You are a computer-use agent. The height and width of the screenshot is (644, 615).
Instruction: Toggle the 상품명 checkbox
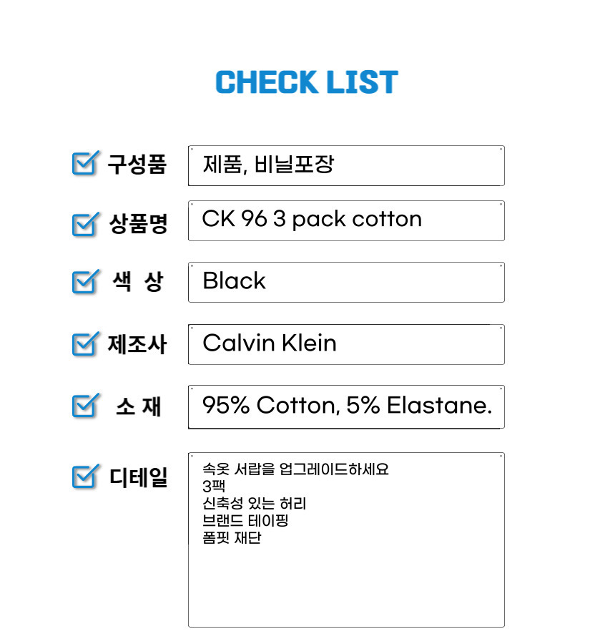[84, 224]
